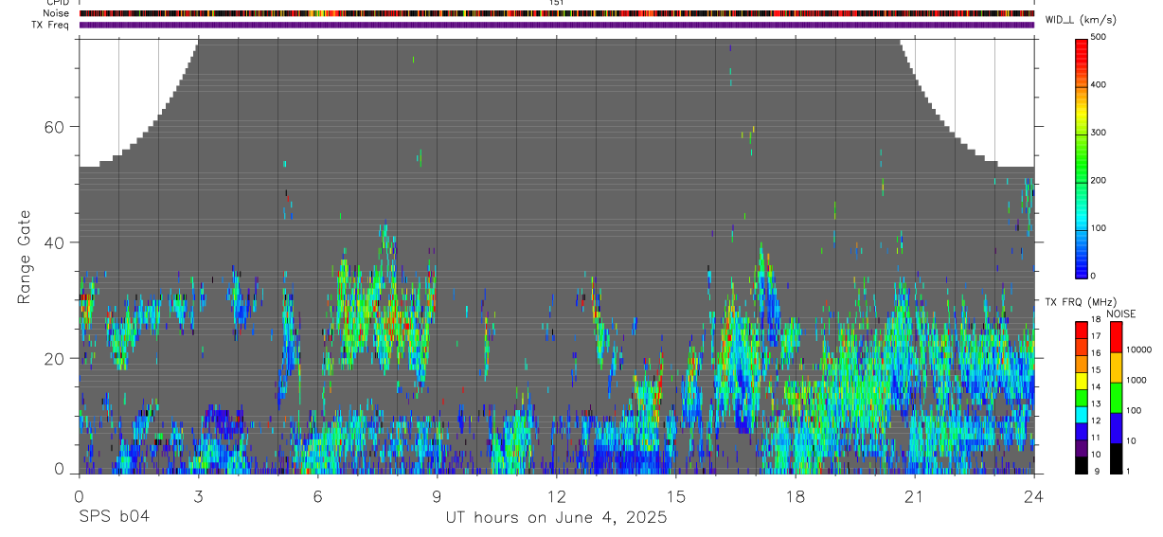Image resolution: width=1163 pixels, height=537 pixels.
Task: Click the Noise strip above the plot
Action: coord(557,13)
